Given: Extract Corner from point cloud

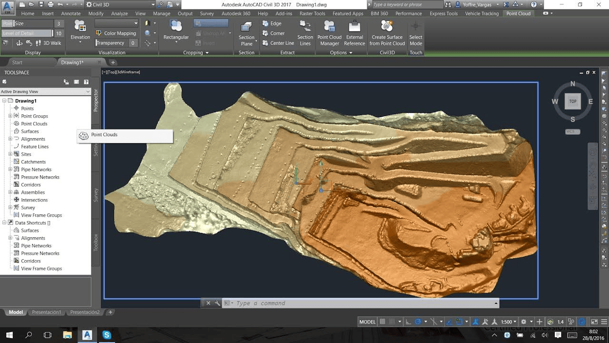Looking at the screenshot, I should (x=273, y=33).
